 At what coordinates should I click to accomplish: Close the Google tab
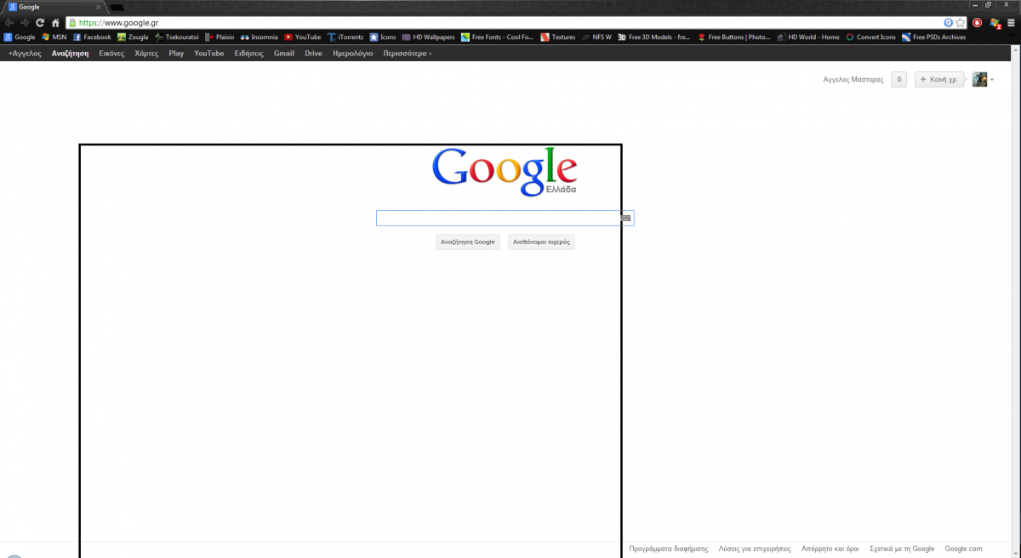pyautogui.click(x=99, y=7)
